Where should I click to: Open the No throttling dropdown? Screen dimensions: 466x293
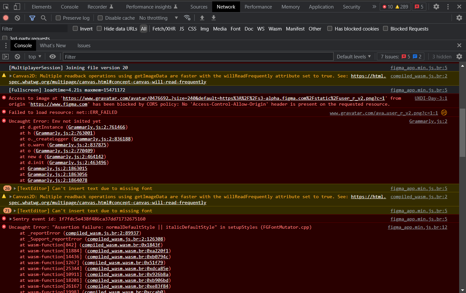(159, 18)
